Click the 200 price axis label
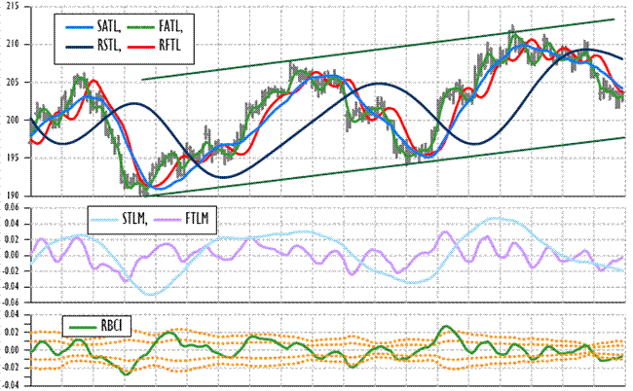Screen dimensions: 633x391 [13, 121]
